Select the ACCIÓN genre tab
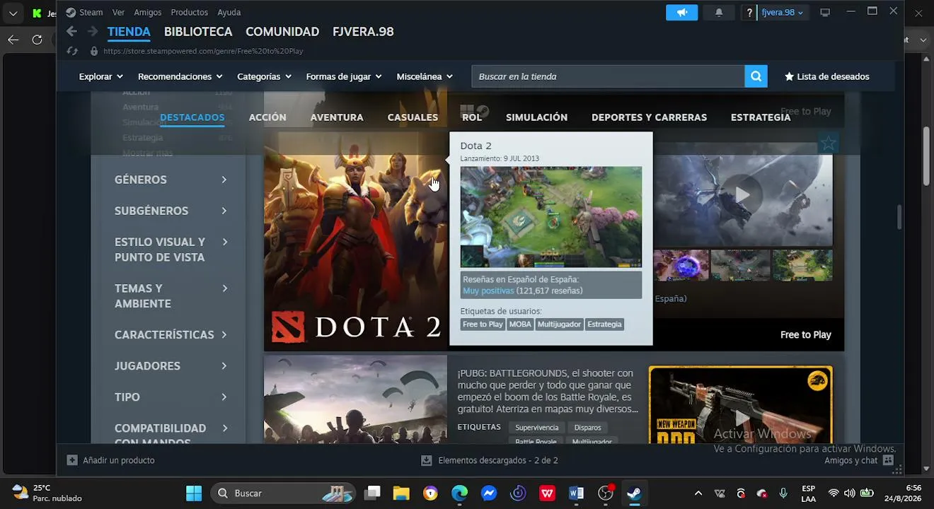Image resolution: width=934 pixels, height=509 pixels. (x=267, y=117)
